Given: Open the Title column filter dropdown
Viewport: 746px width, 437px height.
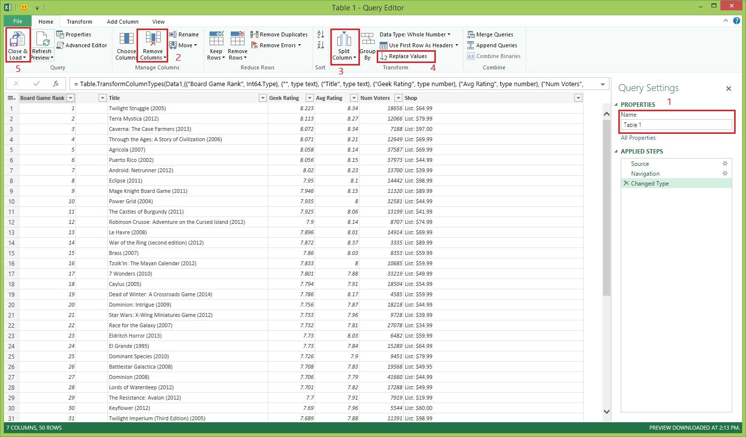Looking at the screenshot, I should (x=263, y=98).
